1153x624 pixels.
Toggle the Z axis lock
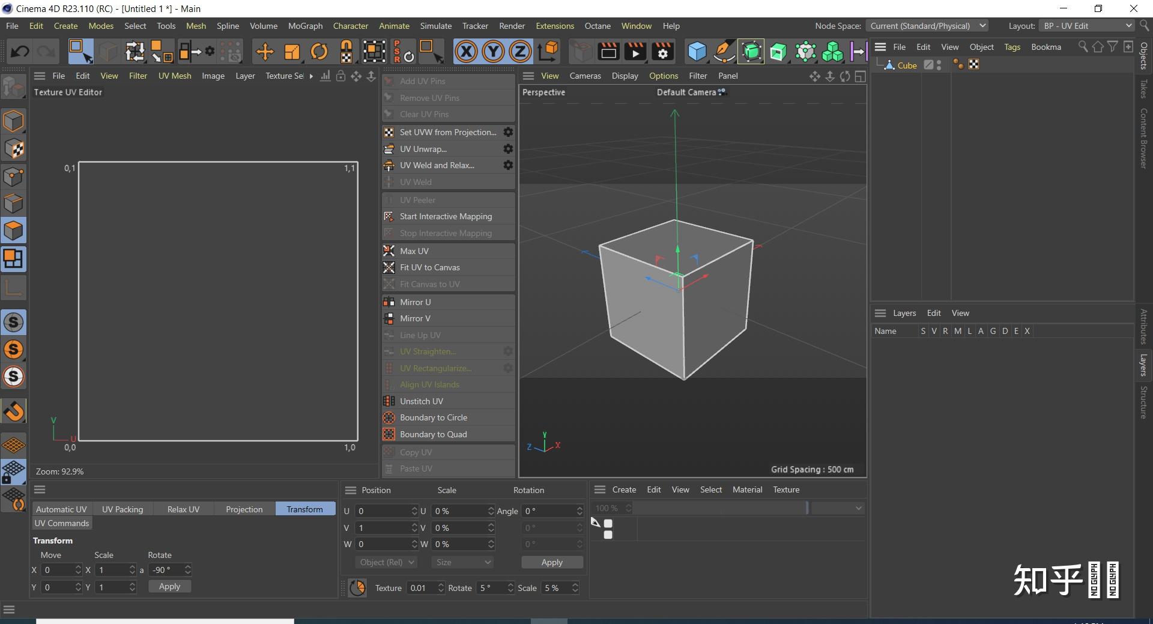520,52
